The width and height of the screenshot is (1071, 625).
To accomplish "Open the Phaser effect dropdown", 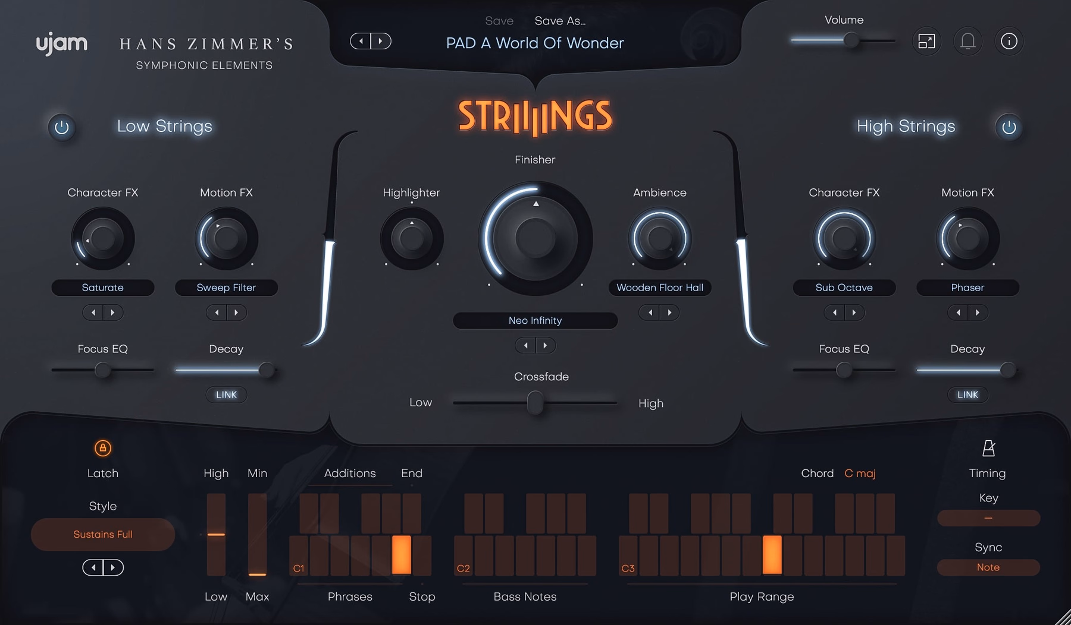I will (x=967, y=288).
